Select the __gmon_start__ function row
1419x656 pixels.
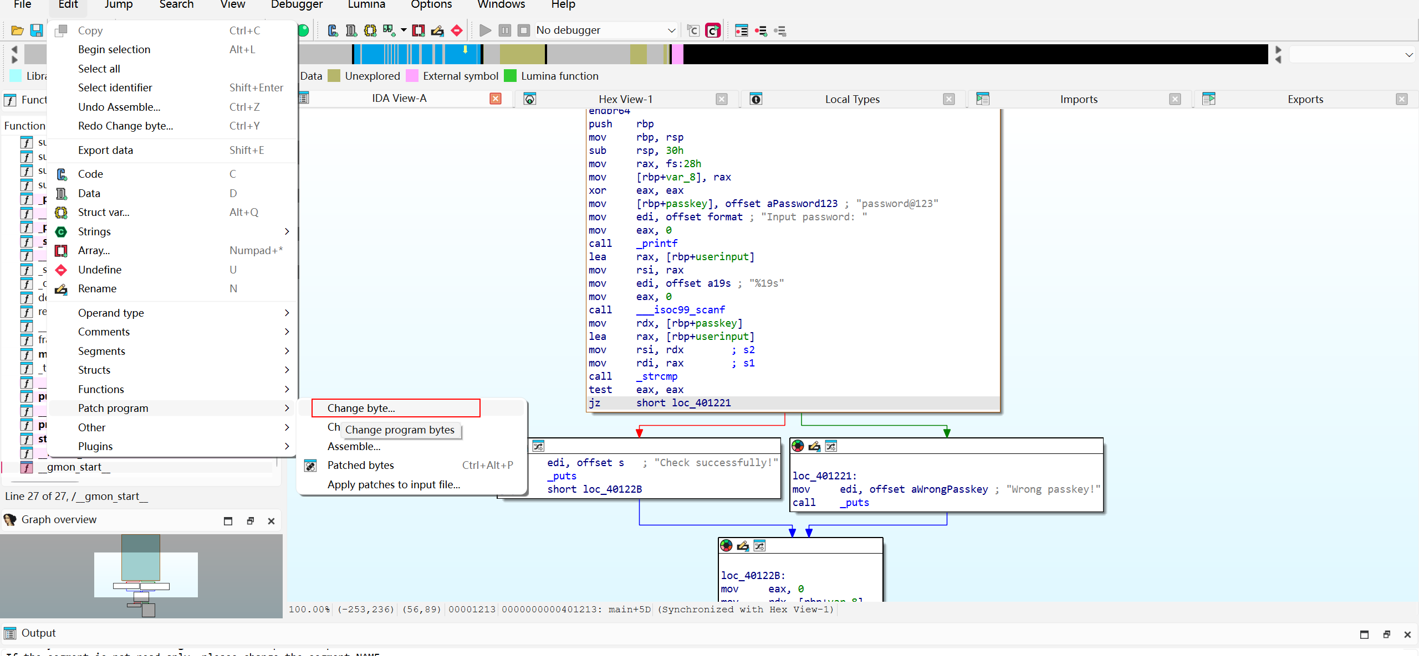pos(139,467)
